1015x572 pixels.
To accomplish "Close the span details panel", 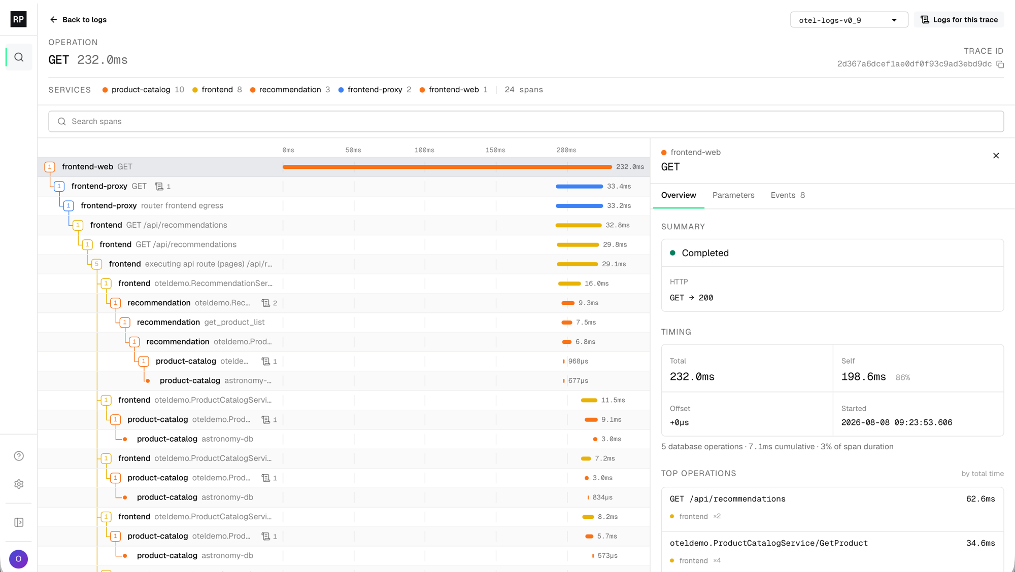I will [x=996, y=156].
